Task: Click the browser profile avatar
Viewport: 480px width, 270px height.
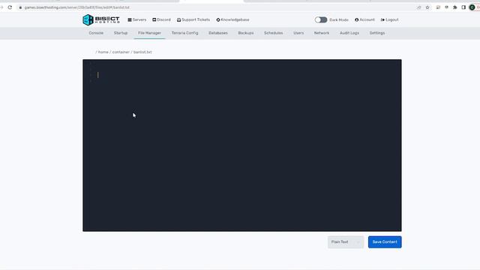Action: pyautogui.click(x=472, y=7)
